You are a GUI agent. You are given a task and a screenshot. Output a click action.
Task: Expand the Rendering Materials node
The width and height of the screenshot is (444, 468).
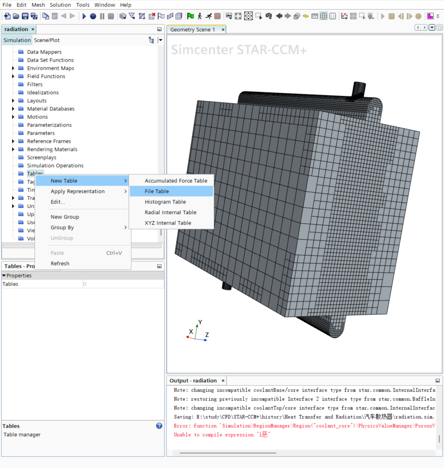pos(13,149)
